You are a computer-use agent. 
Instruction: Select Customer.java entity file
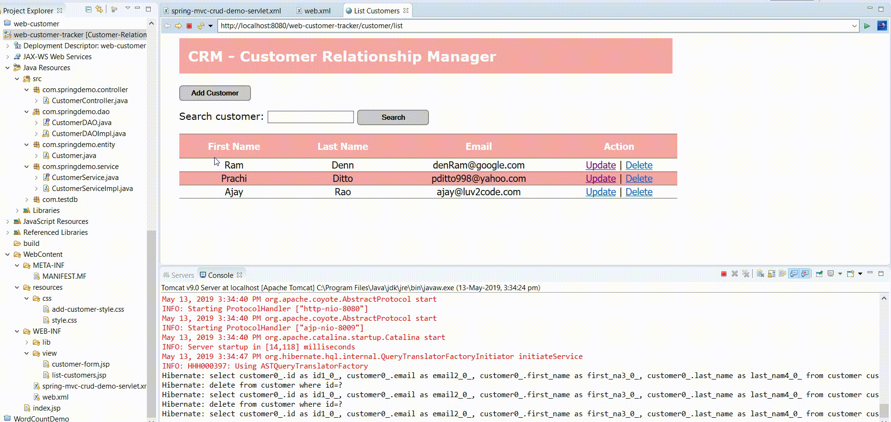[x=73, y=156]
